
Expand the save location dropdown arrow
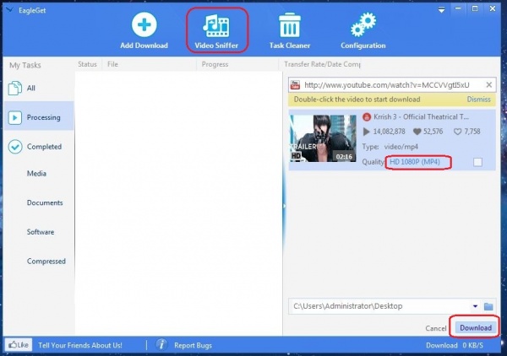pyautogui.click(x=475, y=306)
